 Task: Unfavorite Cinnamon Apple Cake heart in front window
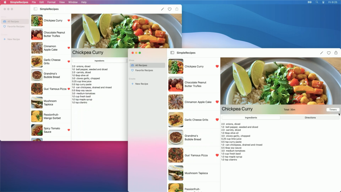point(217,102)
